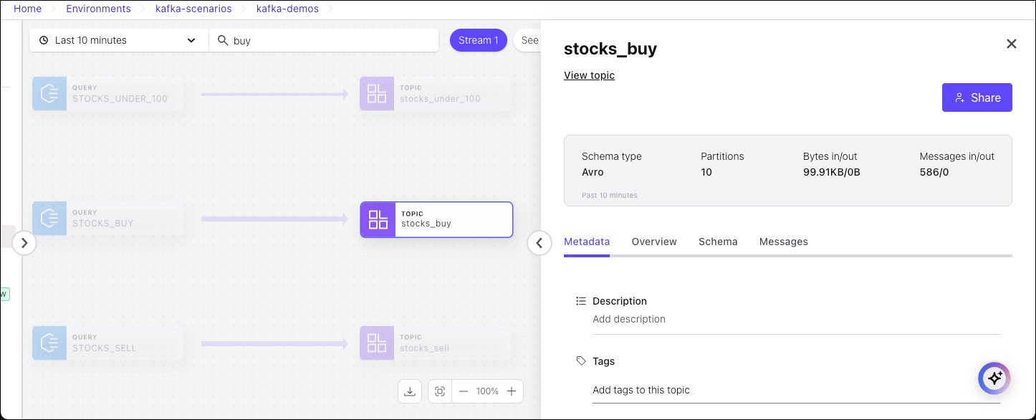The image size is (1036, 420).
Task: Zoom in with the plus icon
Action: point(512,391)
